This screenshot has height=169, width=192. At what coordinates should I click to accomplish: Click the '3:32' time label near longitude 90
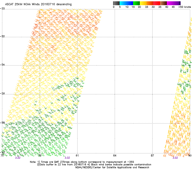tap(175, 158)
